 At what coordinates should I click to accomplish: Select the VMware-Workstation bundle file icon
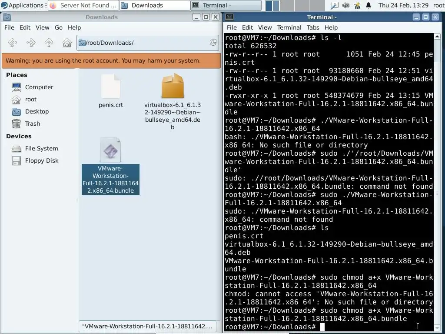click(x=110, y=150)
